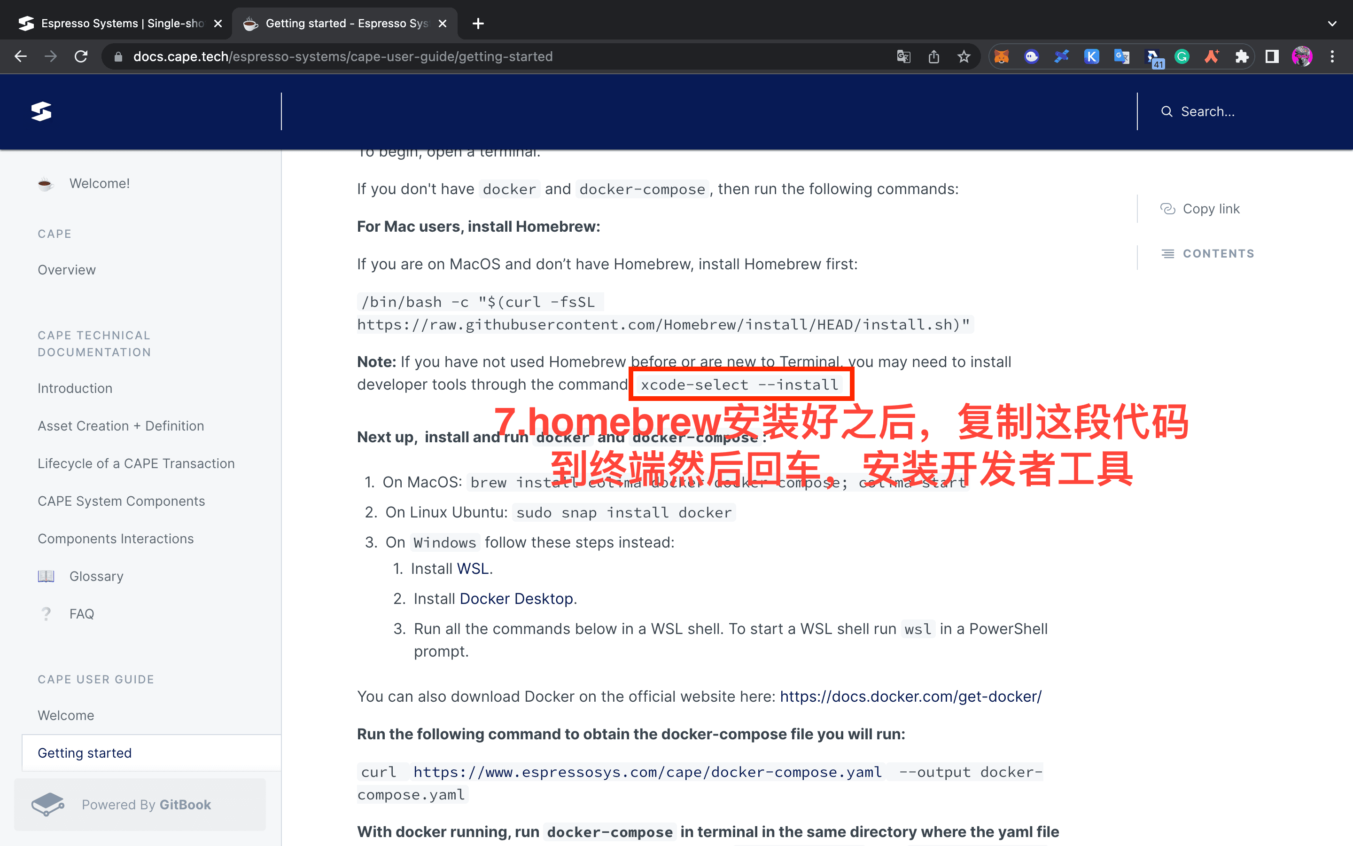Click the Docker official website link
Image resolution: width=1353 pixels, height=846 pixels.
pos(911,696)
